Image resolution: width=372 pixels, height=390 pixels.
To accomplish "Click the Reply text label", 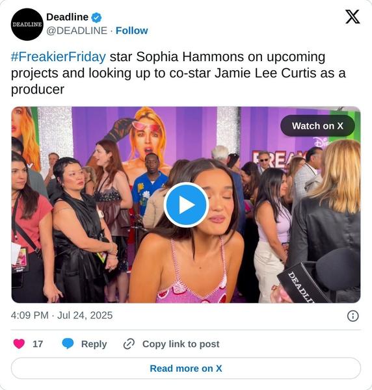I will [x=94, y=344].
